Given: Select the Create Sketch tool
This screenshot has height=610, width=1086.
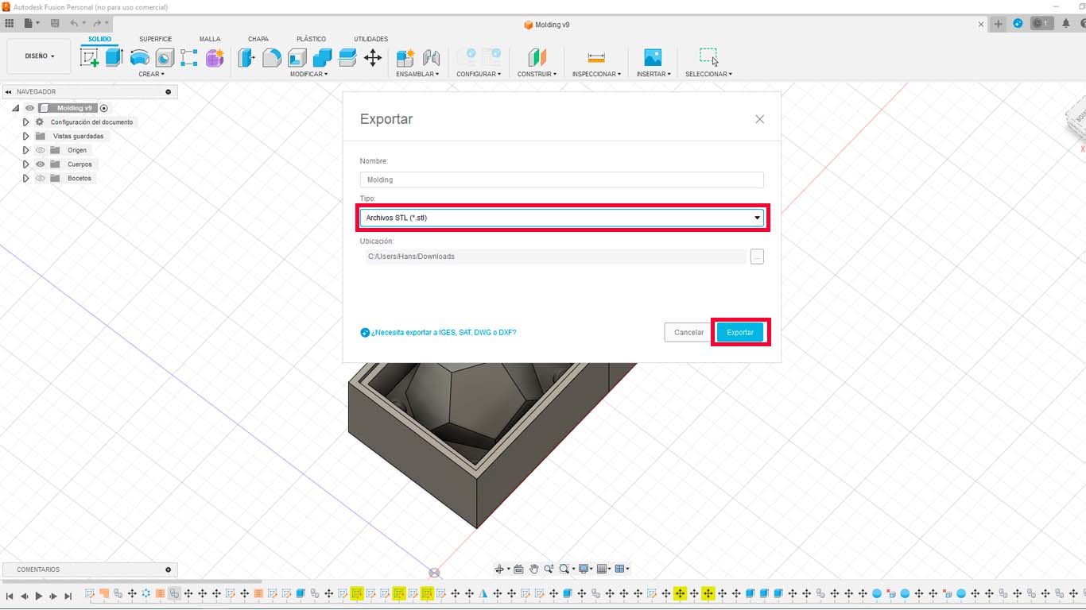Looking at the screenshot, I should click(x=89, y=58).
